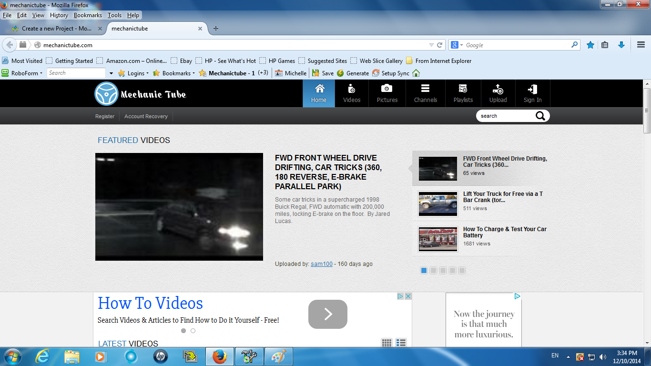Open the address bar history dropdown

coord(431,45)
